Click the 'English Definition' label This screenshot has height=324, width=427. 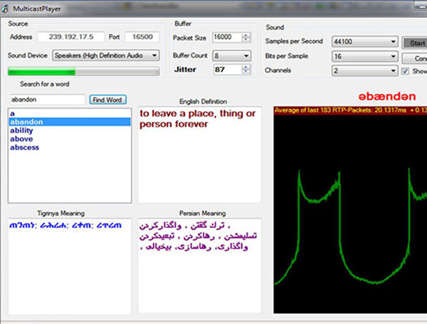point(203,102)
